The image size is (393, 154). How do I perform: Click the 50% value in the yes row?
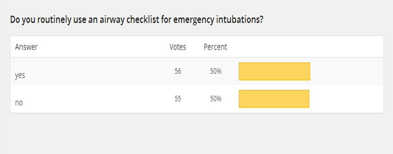[x=216, y=71]
